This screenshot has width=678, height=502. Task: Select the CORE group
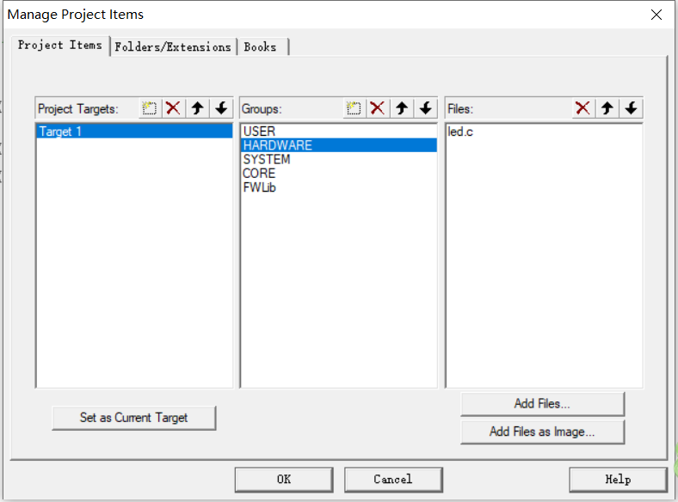(338, 174)
